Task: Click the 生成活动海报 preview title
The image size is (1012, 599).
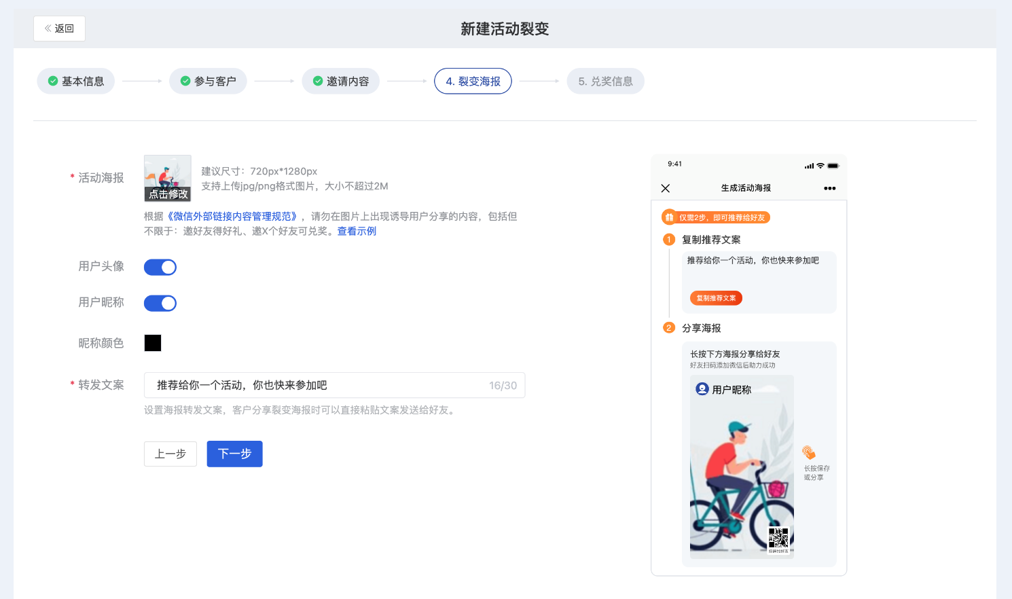Action: click(746, 188)
